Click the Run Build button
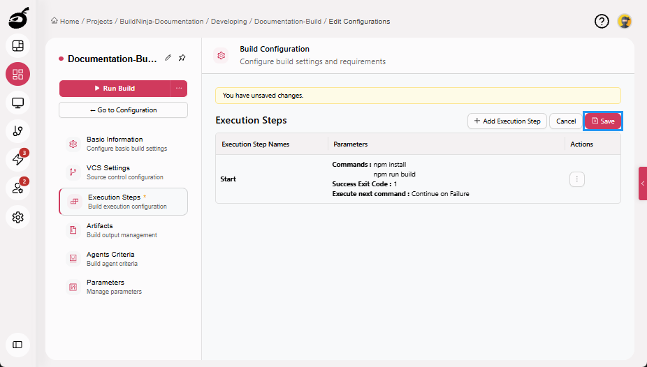The height and width of the screenshot is (367, 647). 115,89
